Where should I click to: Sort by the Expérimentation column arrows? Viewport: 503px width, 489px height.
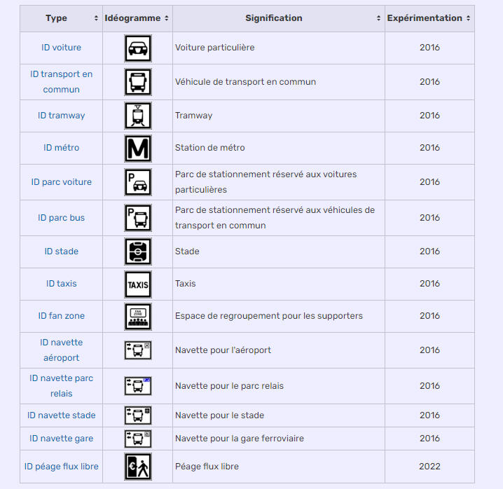[469, 18]
